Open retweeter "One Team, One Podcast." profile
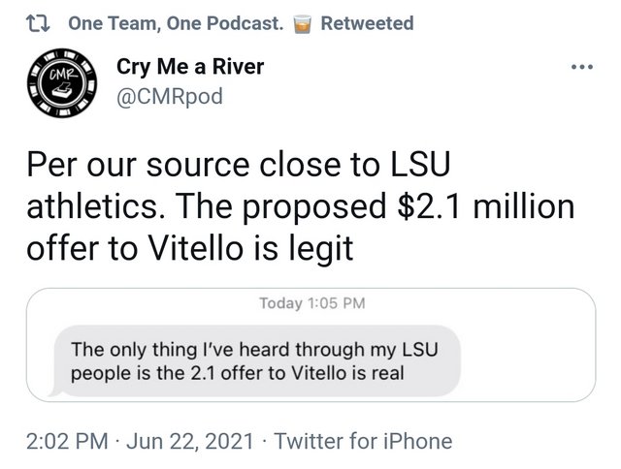Viewport: 621px width, 469px height. click(x=176, y=23)
